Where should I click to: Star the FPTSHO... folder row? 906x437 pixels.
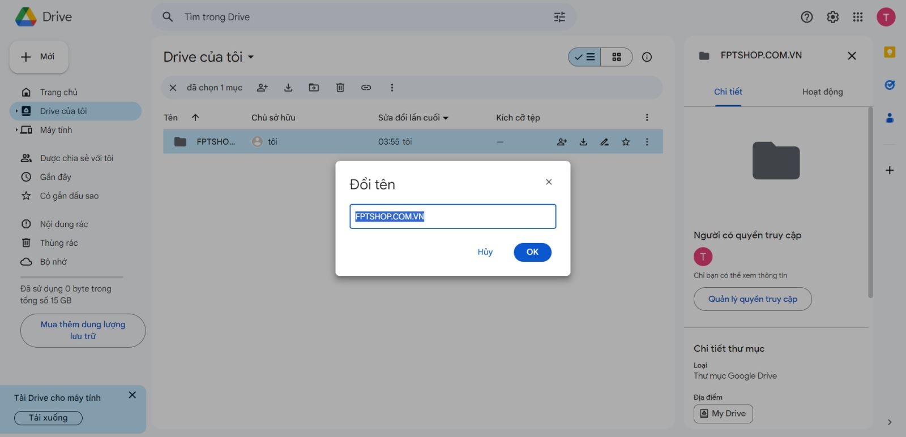point(626,142)
